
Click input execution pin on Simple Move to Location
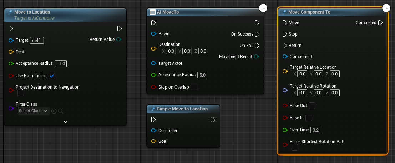pos(153,120)
